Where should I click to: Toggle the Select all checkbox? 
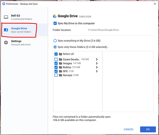click(56, 54)
